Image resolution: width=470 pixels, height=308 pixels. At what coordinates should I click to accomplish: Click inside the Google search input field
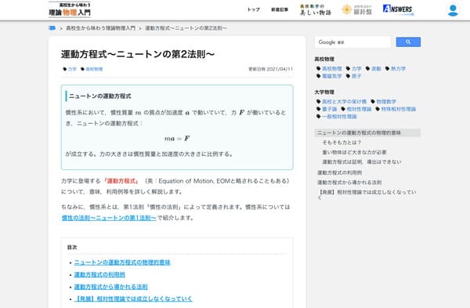pos(352,42)
